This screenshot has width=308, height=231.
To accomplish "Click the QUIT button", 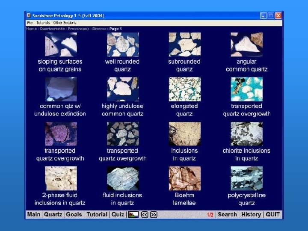I will (272, 214).
